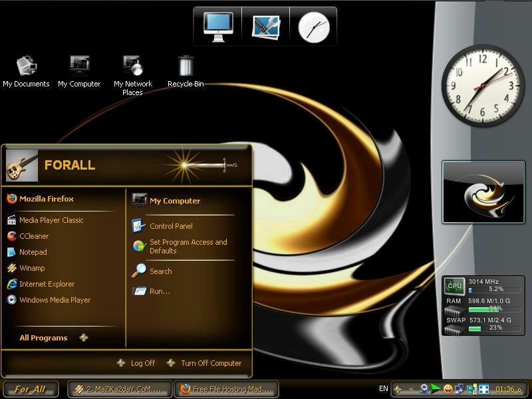Screen dimensions: 532x399
Task: Click the FORALL user name text
Action: 70,165
